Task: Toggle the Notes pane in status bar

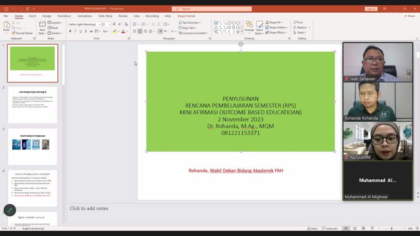Action: (313, 228)
